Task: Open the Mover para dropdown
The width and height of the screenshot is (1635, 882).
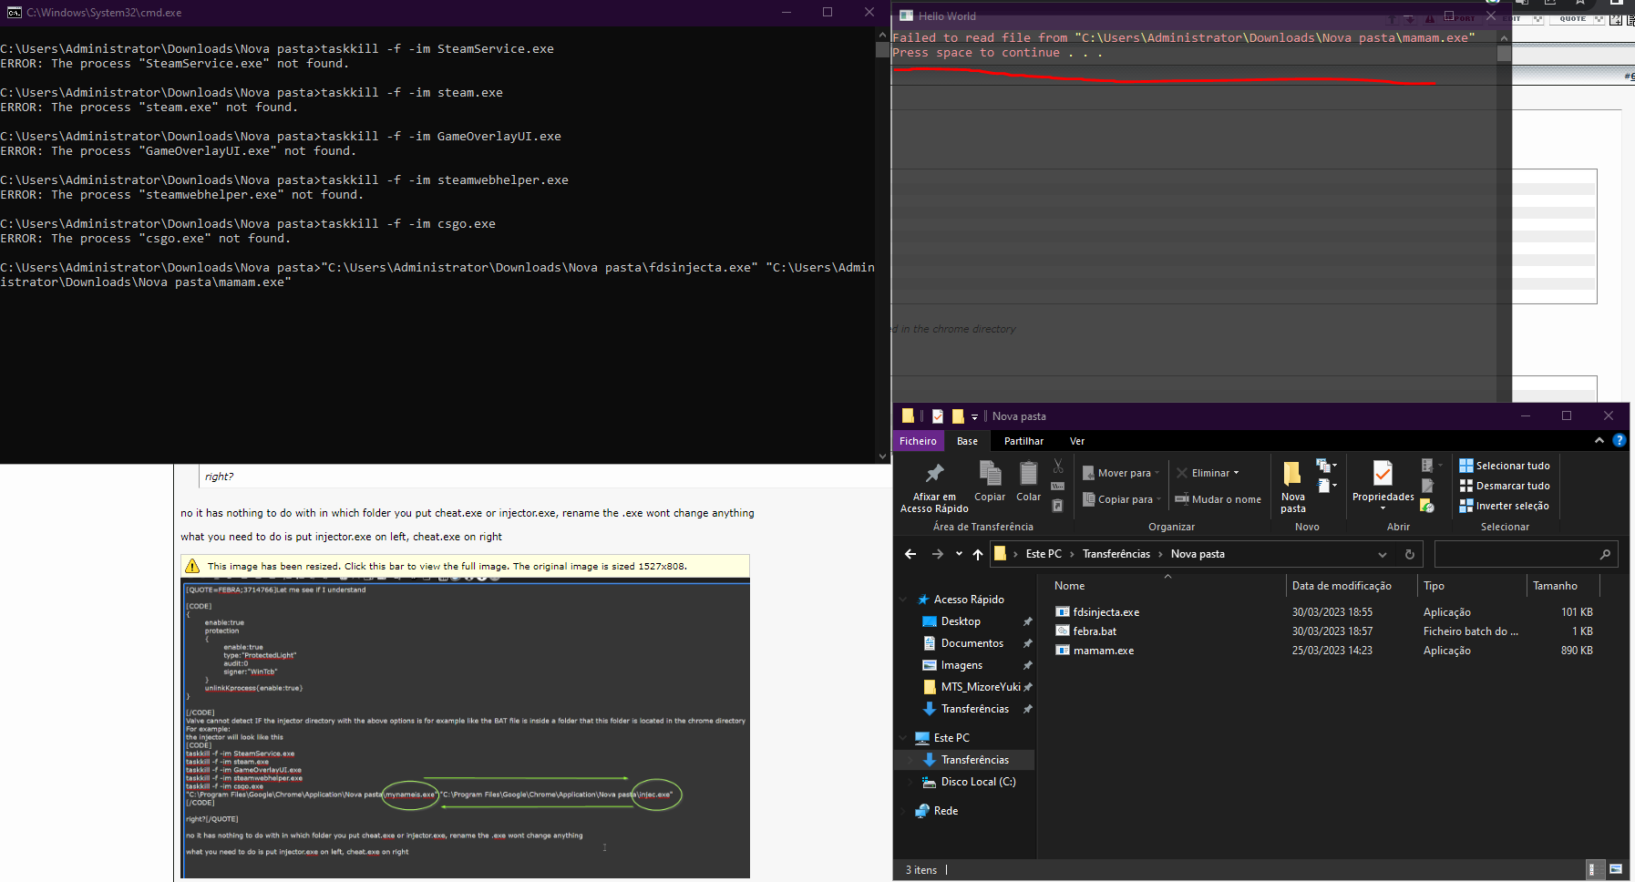Action: pos(1122,473)
